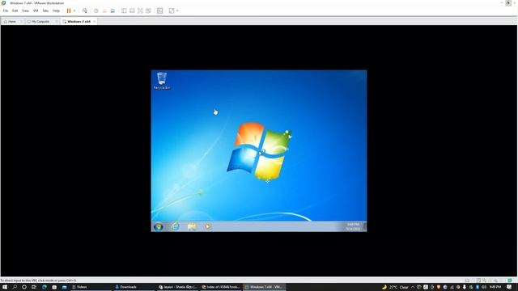The height and width of the screenshot is (291, 518).
Task: Open weather widget showing 27°C Clear
Action: click(395, 287)
